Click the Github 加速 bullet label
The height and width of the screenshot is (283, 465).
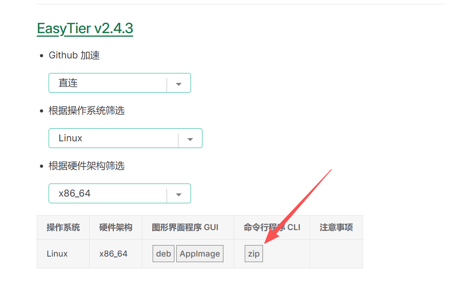click(x=74, y=55)
